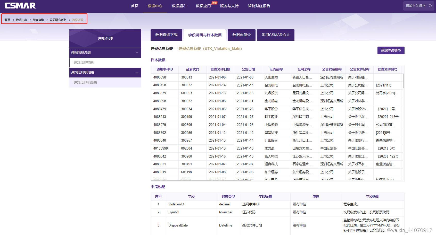Click the 违规事件ID column header
This screenshot has height=235, width=436.
point(164,69)
